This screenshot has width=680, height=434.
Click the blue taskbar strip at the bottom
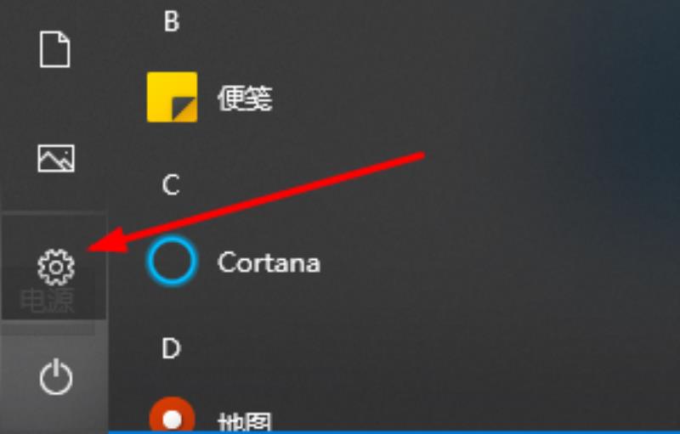[x=394, y=431]
